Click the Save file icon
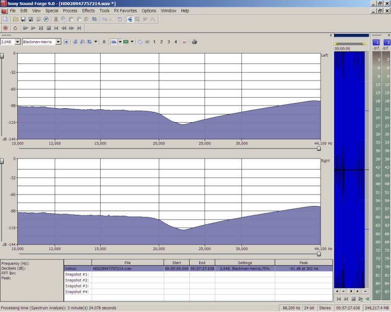 tap(23, 19)
